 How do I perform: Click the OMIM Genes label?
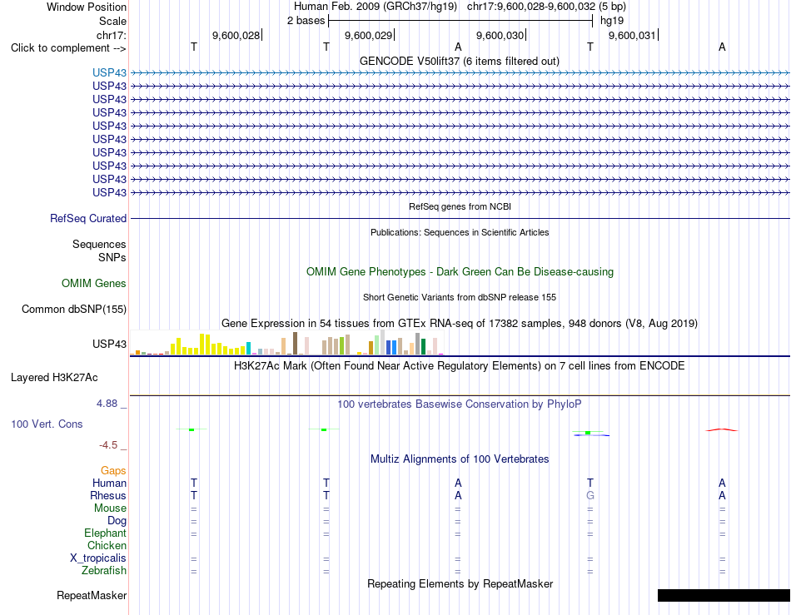(93, 283)
